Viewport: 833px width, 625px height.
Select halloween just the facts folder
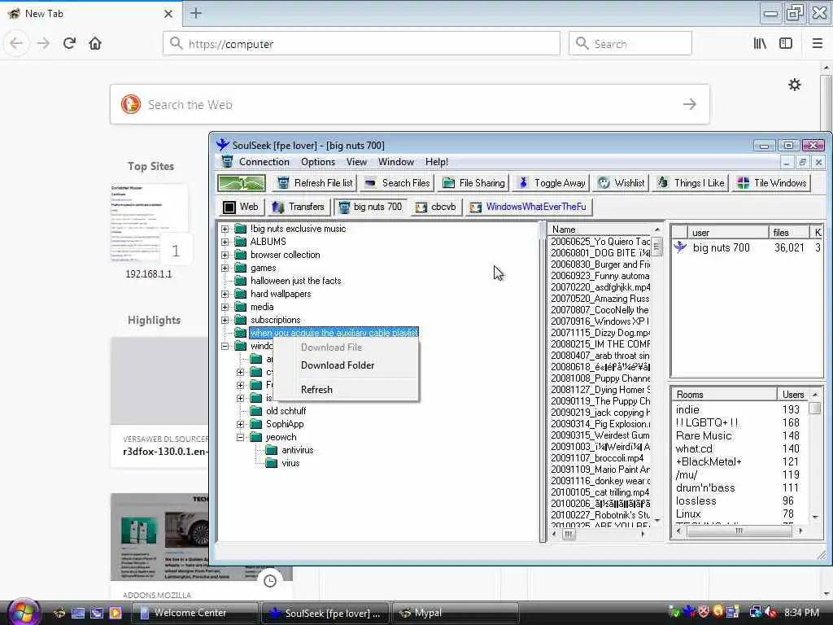(295, 281)
